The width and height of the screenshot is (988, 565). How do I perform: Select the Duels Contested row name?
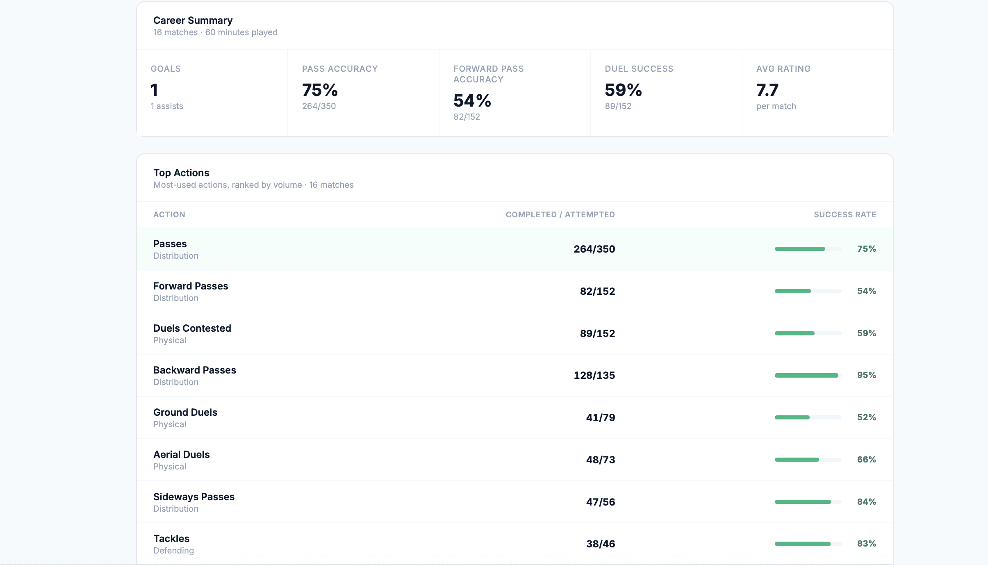192,328
